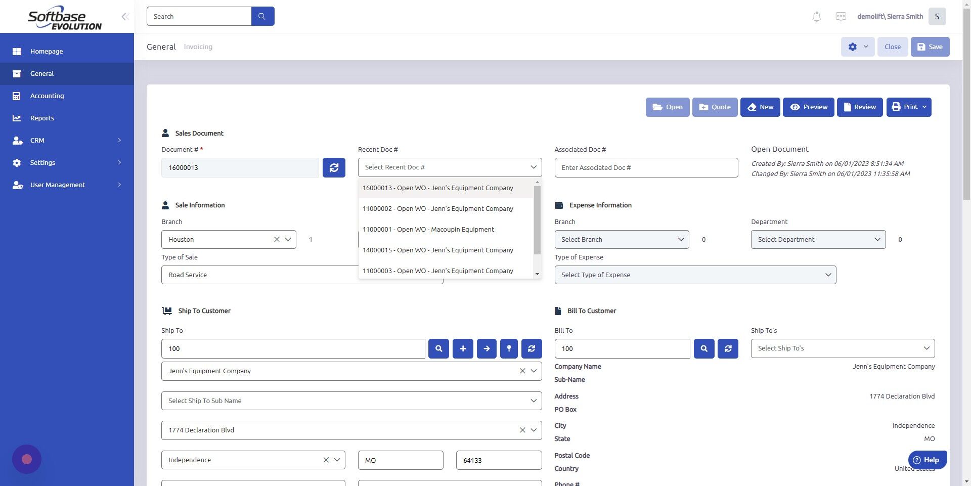Viewport: 971px width, 486px height.
Task: Add a new Ship To customer
Action: 463,348
